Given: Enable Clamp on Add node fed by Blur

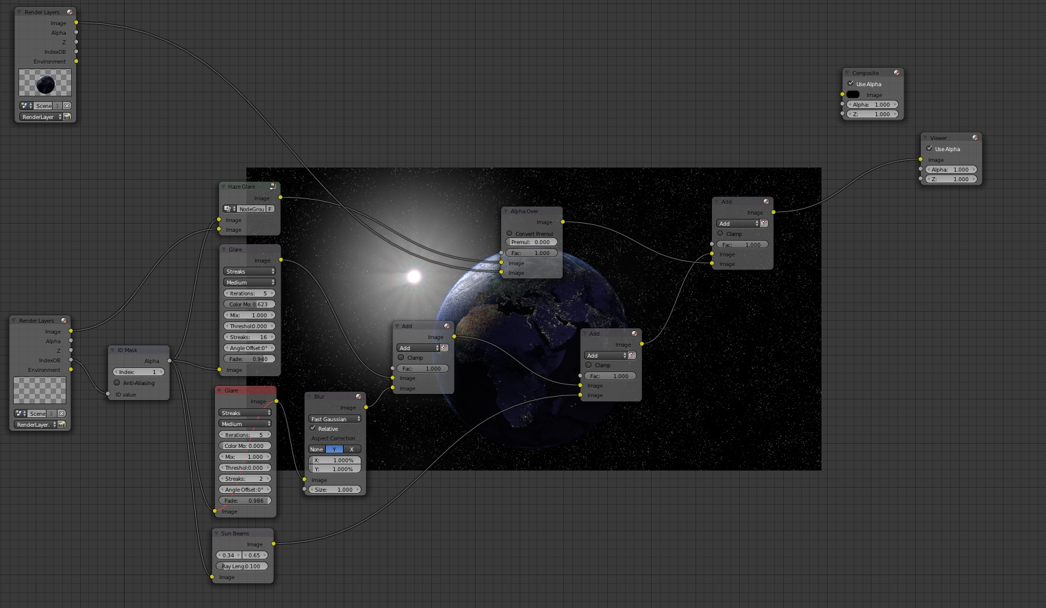Looking at the screenshot, I should [x=401, y=357].
